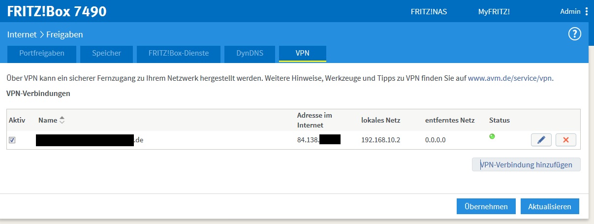Screen dimensions: 594x224
Task: Click the Admin user label
Action: point(570,12)
